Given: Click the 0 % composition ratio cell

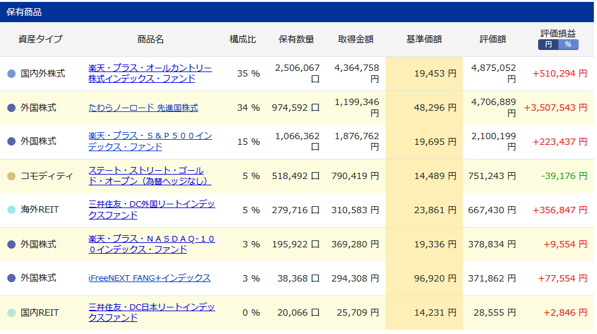Looking at the screenshot, I should (x=251, y=312).
